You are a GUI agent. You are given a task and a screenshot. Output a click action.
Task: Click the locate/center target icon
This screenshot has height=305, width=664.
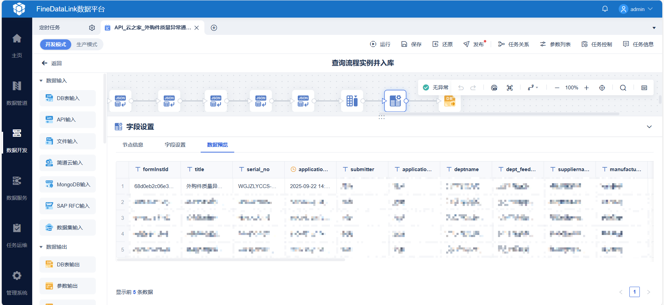coord(602,88)
